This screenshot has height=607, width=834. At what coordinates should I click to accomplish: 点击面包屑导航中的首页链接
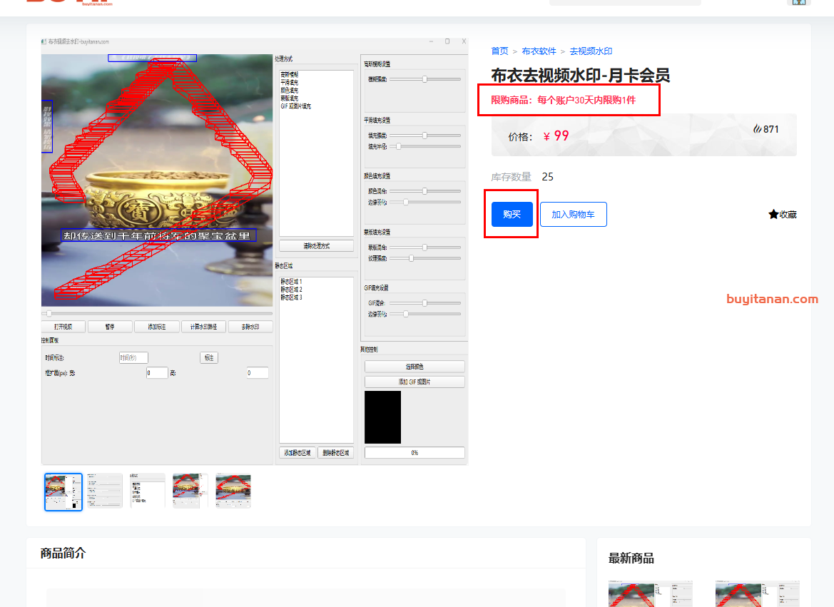tap(499, 51)
